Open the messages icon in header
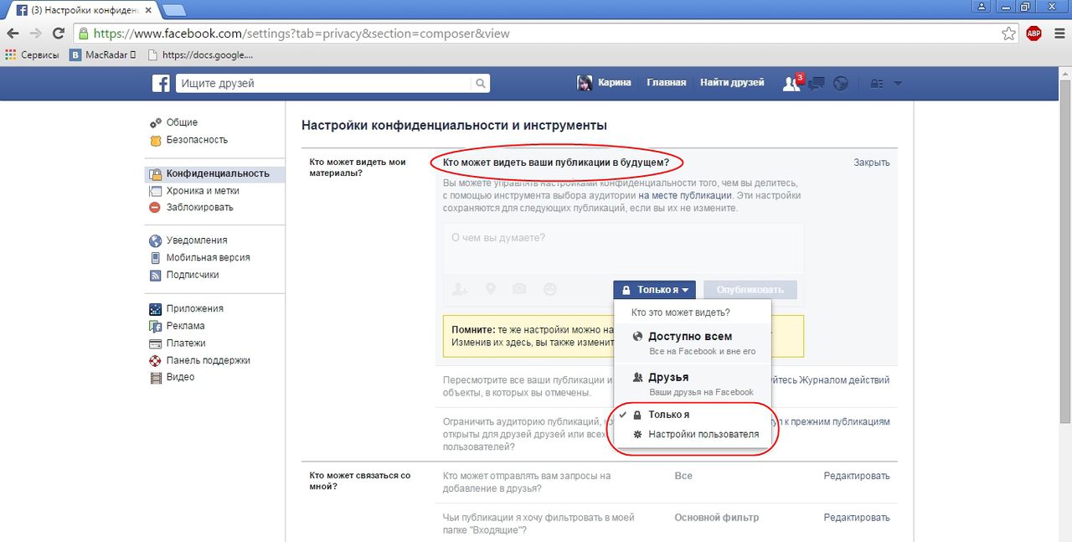Image resolution: width=1072 pixels, height=542 pixels. pyautogui.click(x=817, y=84)
